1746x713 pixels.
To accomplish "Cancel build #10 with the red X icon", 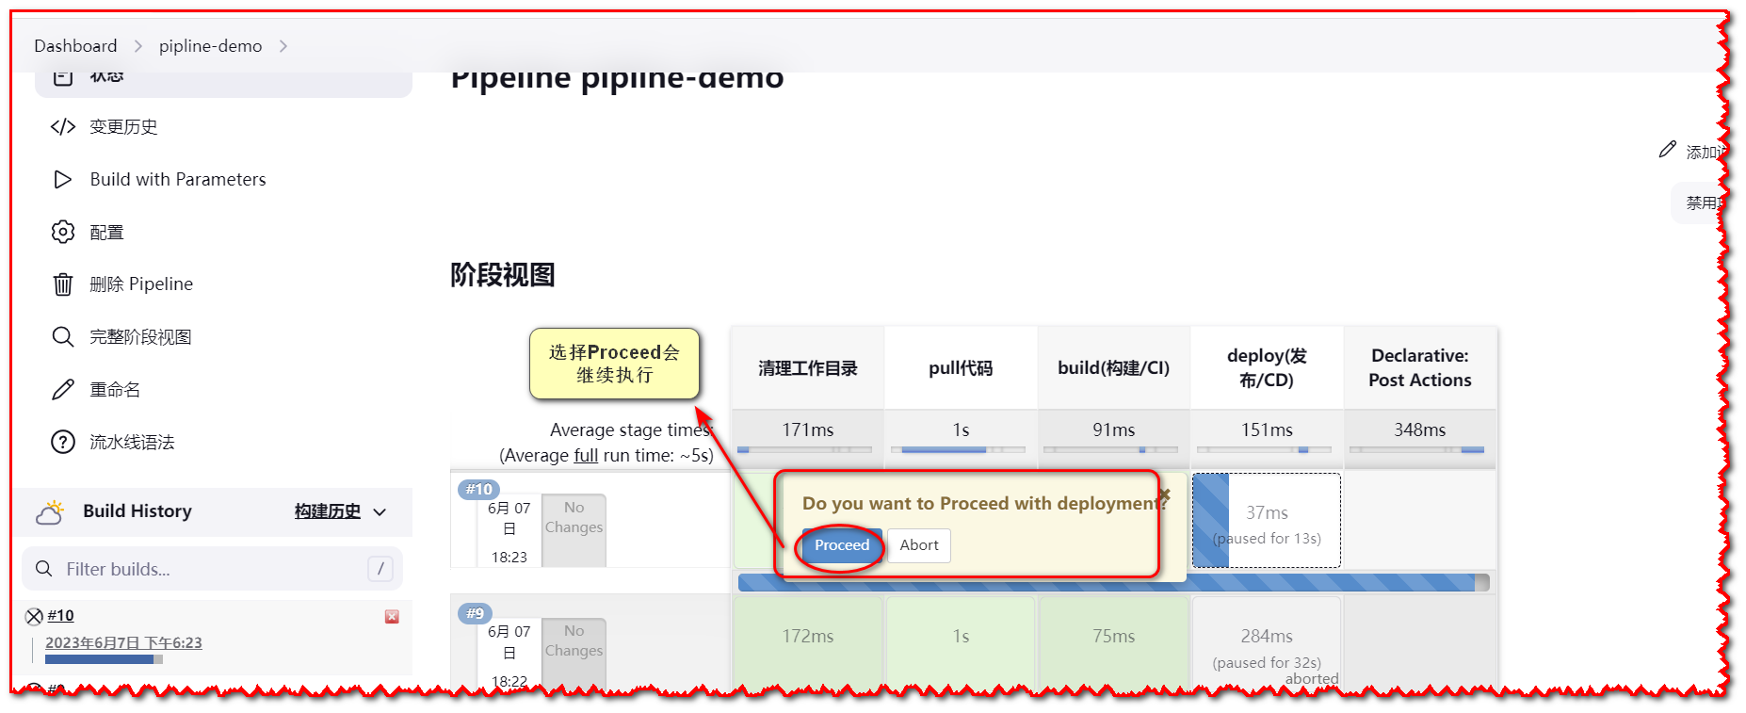I will [392, 616].
